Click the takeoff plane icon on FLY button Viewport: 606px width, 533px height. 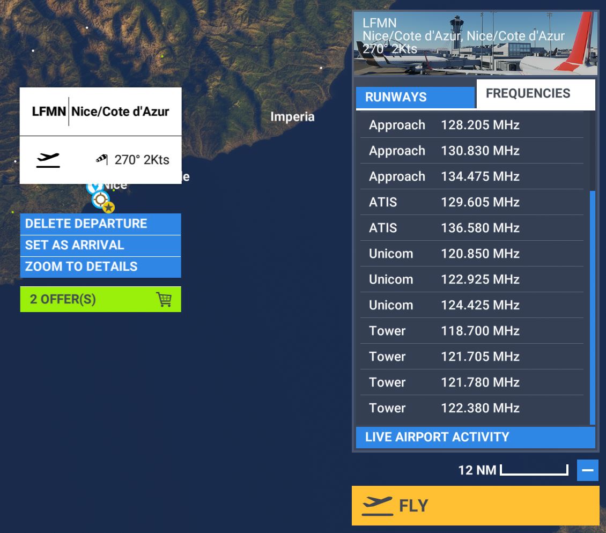point(377,506)
